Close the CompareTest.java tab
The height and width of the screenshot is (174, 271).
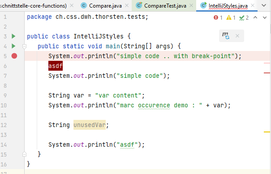(191, 5)
